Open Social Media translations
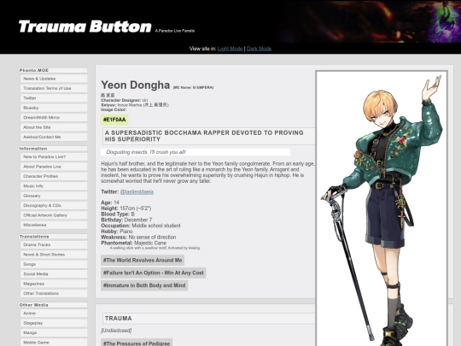 [x=54, y=274]
